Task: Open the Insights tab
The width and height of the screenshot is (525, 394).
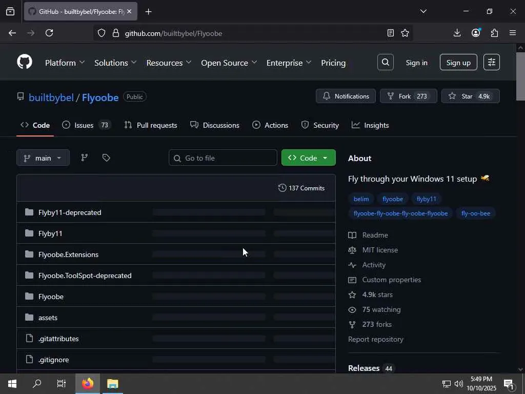Action: (370, 125)
